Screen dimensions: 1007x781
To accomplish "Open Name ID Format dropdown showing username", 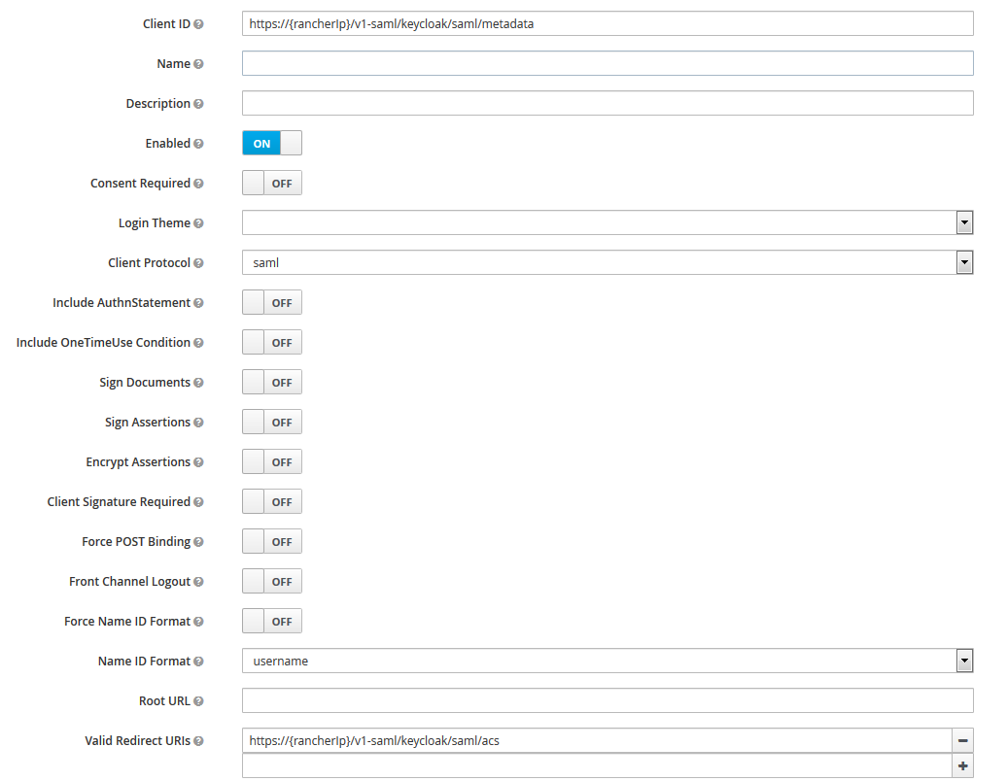I will tap(608, 661).
